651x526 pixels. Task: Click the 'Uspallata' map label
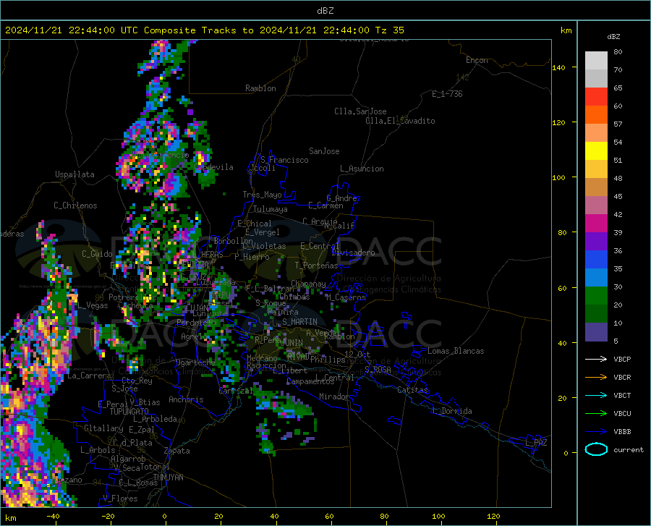[x=75, y=174]
